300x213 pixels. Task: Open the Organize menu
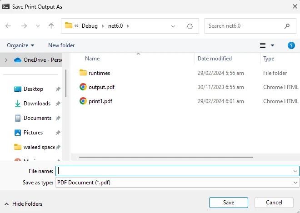20,45
